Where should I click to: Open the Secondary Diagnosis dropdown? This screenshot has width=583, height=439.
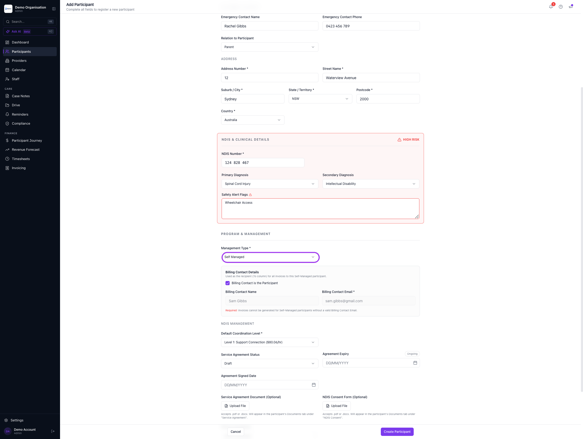click(371, 184)
